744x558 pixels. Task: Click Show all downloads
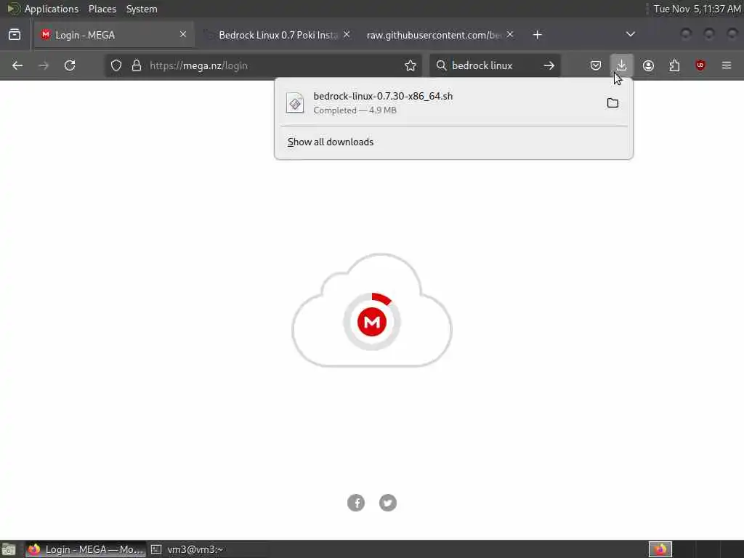[331, 142]
